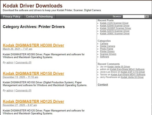Select the Recent Posts sidebar heading
Image resolution: width=152 pixels, height=115 pixels.
106,20
